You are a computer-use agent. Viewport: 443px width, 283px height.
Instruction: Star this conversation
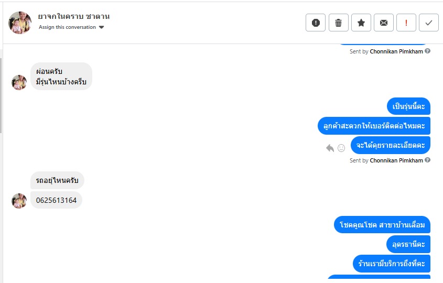pos(361,23)
